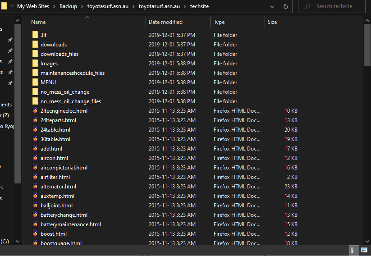Click the Firefox icon next to alternator.html
Image resolution: width=371 pixels, height=256 pixels.
35,187
